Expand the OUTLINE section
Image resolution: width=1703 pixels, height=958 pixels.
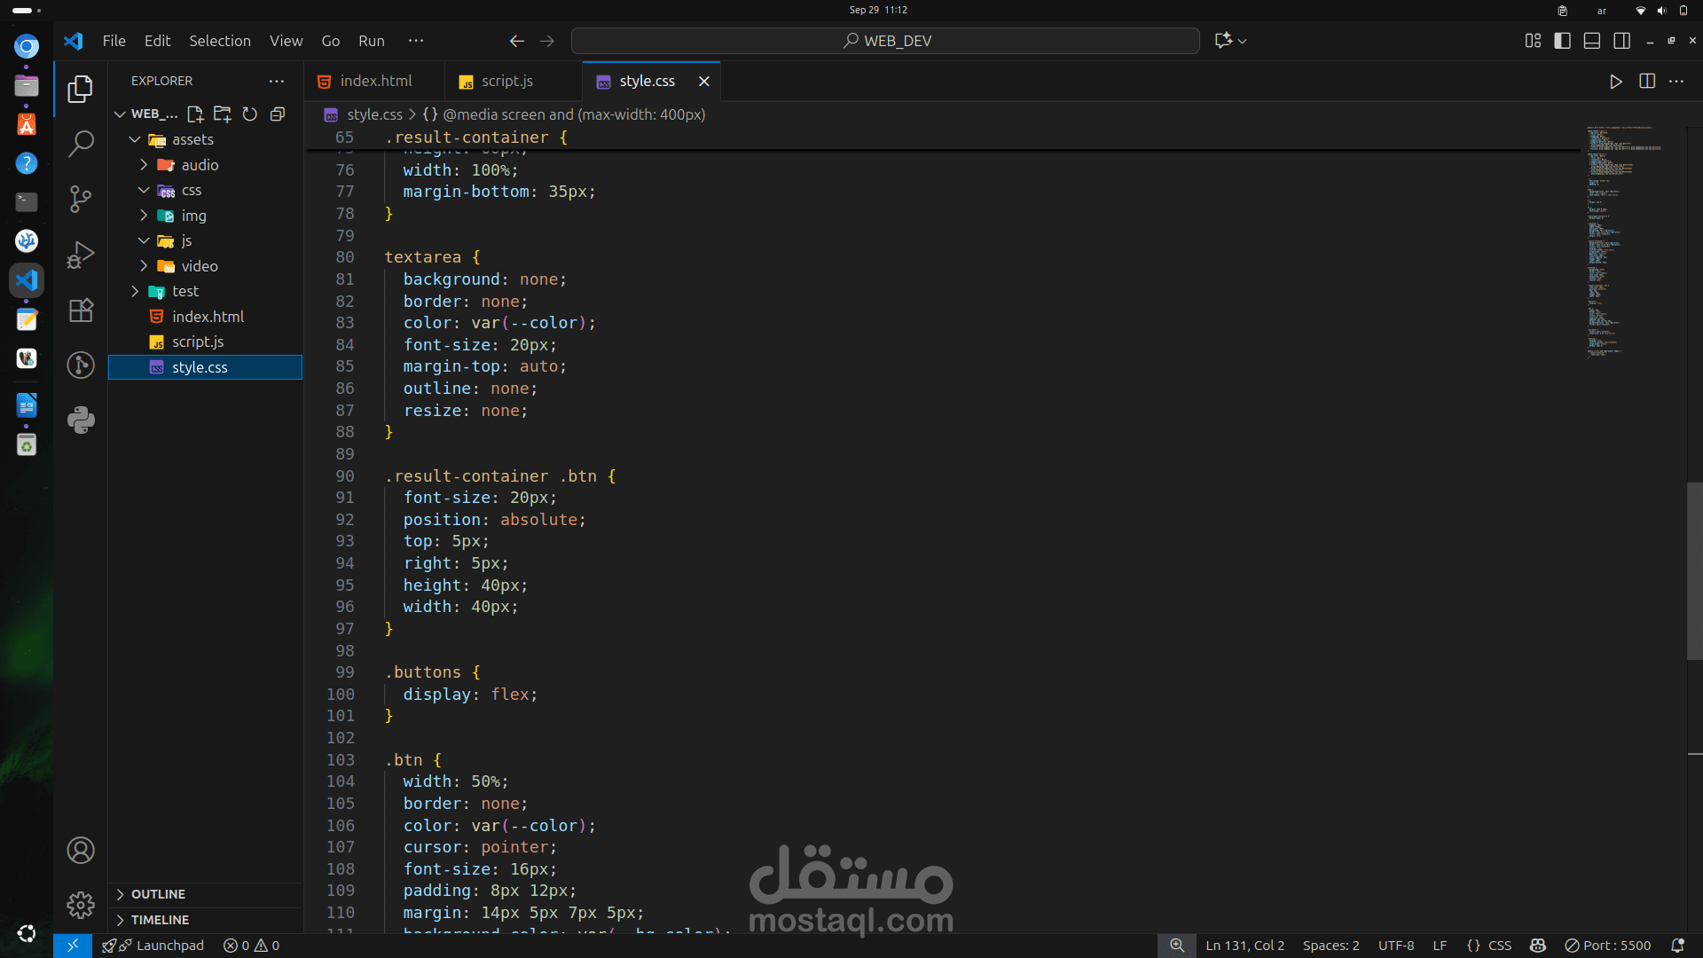pyautogui.click(x=158, y=894)
